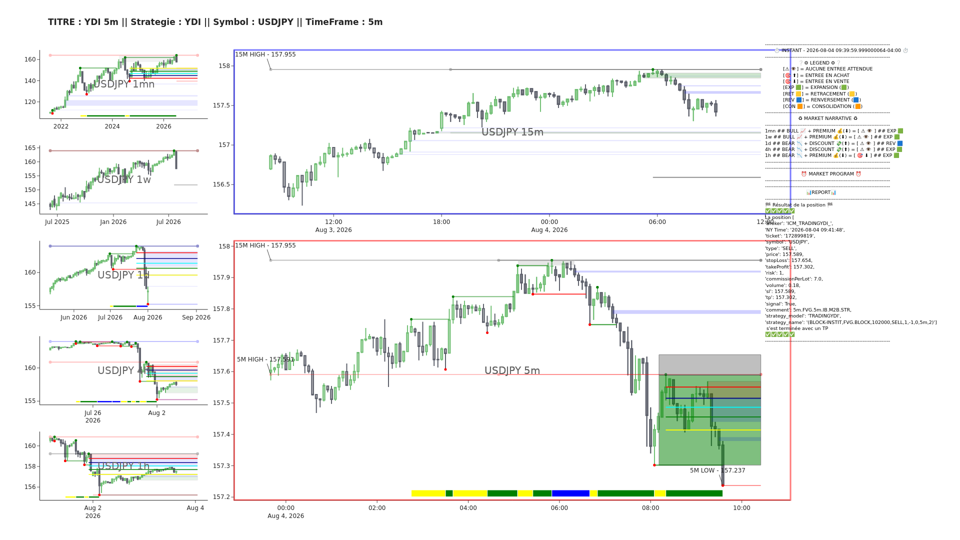Select the gear icon left of LEGEND
This screenshot has height=540, width=960.
tap(806, 63)
